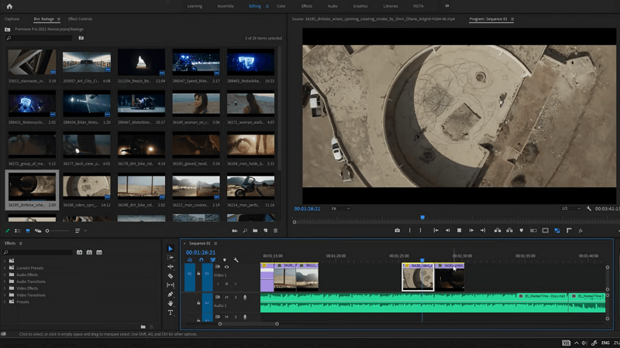Solo Audio 1 track
The height and width of the screenshot is (348, 620).
236,297
